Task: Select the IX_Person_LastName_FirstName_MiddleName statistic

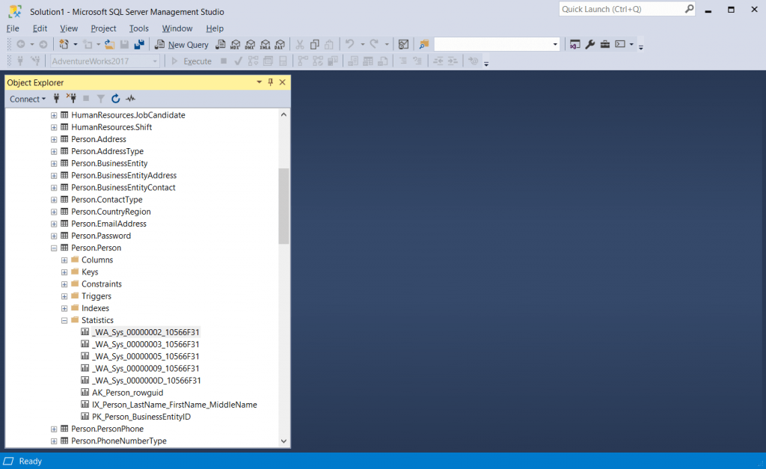Action: point(169,404)
